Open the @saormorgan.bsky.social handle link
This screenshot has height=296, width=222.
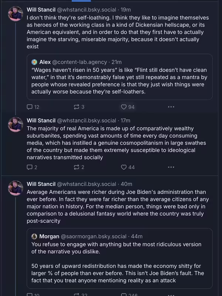click(94, 236)
